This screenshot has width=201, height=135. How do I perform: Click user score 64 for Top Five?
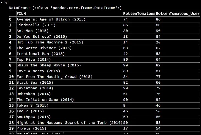click(178, 60)
